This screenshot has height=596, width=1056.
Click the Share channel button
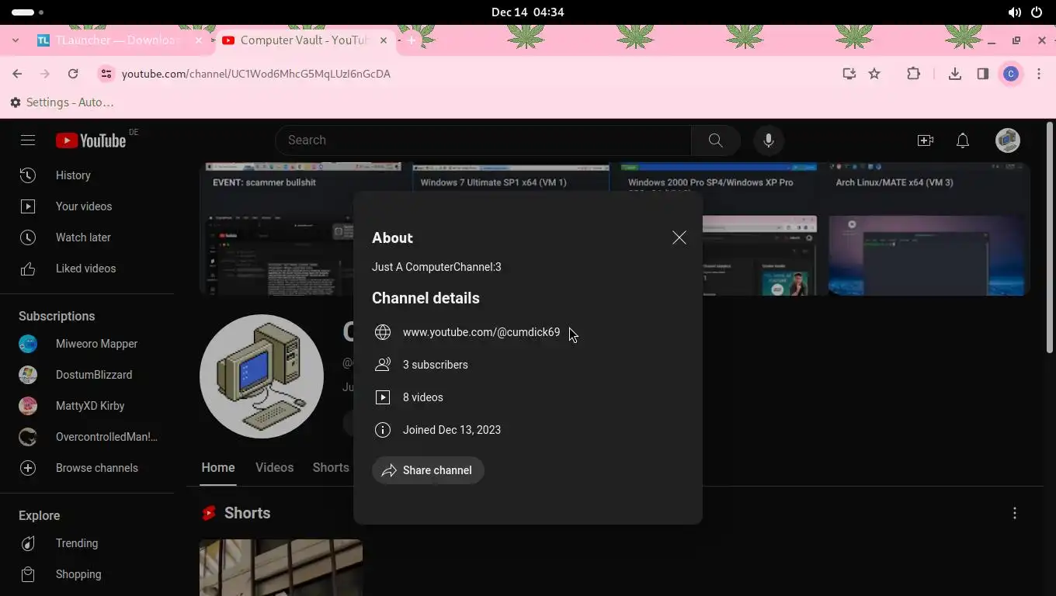428,470
